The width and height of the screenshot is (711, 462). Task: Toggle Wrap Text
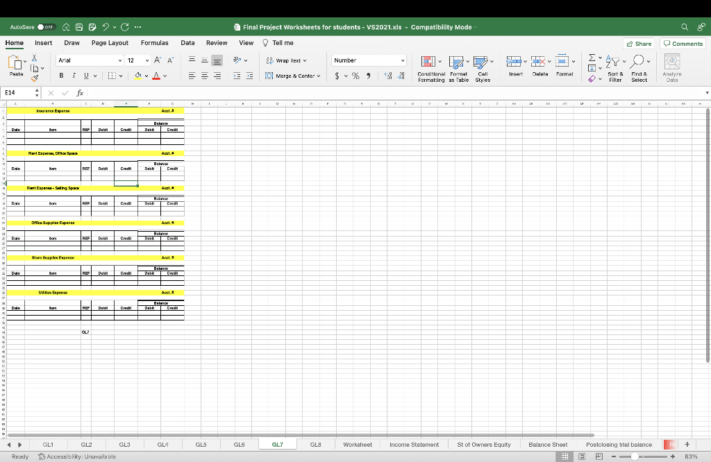click(x=286, y=60)
